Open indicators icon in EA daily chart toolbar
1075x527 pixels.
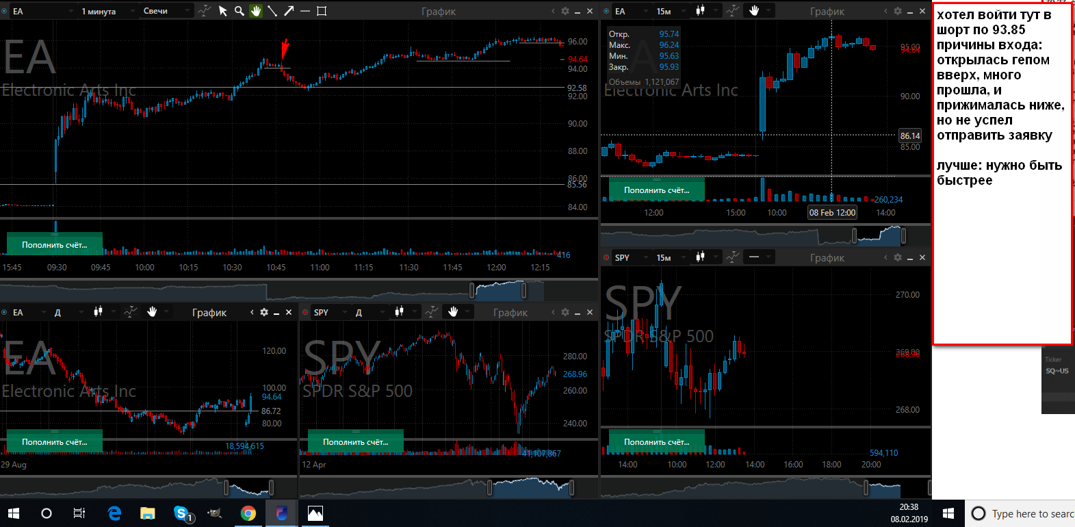pos(130,312)
